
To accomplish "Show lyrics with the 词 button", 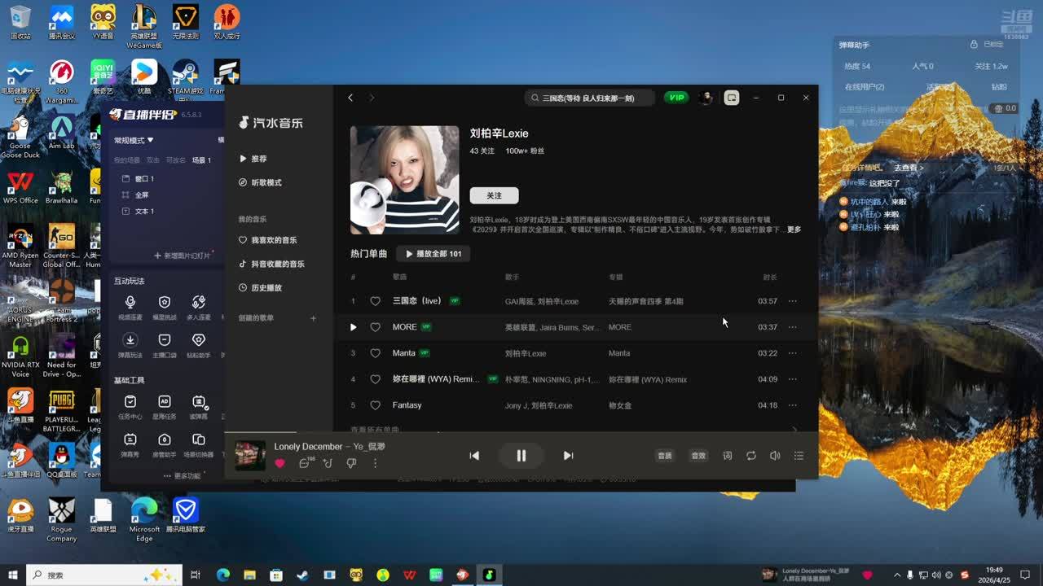I will pos(728,456).
